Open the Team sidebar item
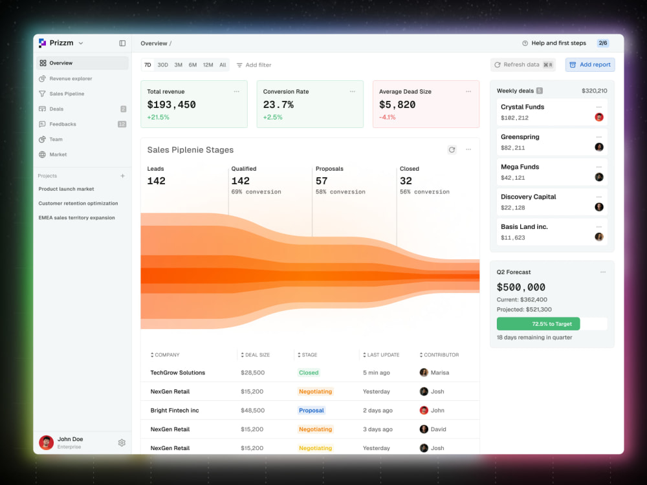The image size is (647, 485). pyautogui.click(x=83, y=140)
